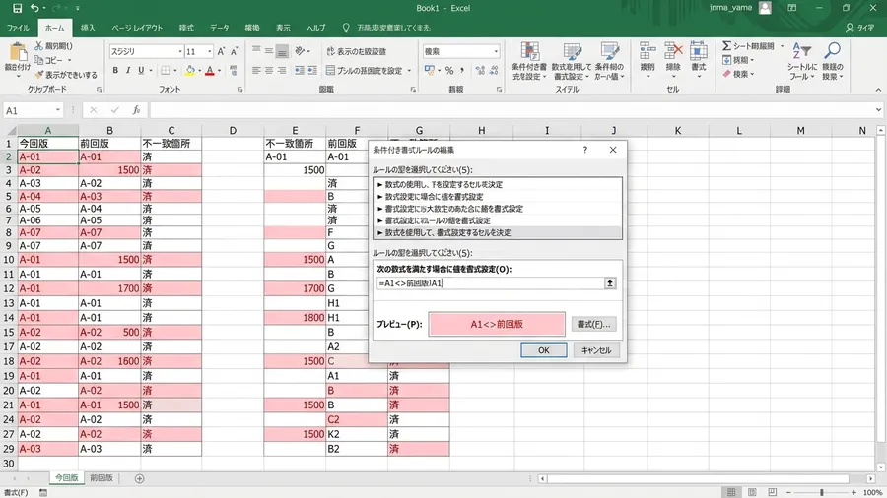Open the font name dropdown
This screenshot has width=887, height=498.
pos(180,51)
